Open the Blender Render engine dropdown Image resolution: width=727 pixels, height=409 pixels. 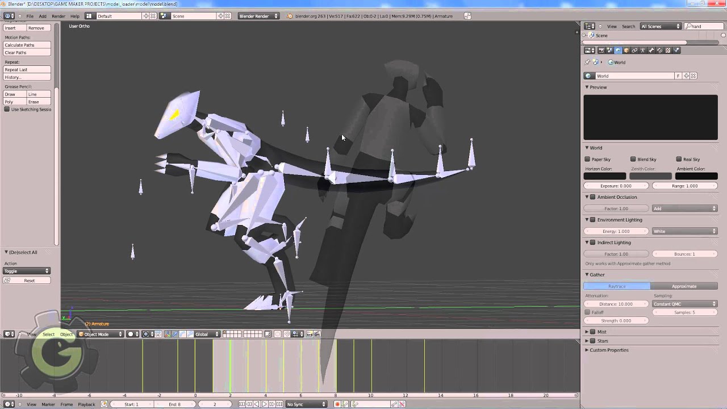[258, 16]
